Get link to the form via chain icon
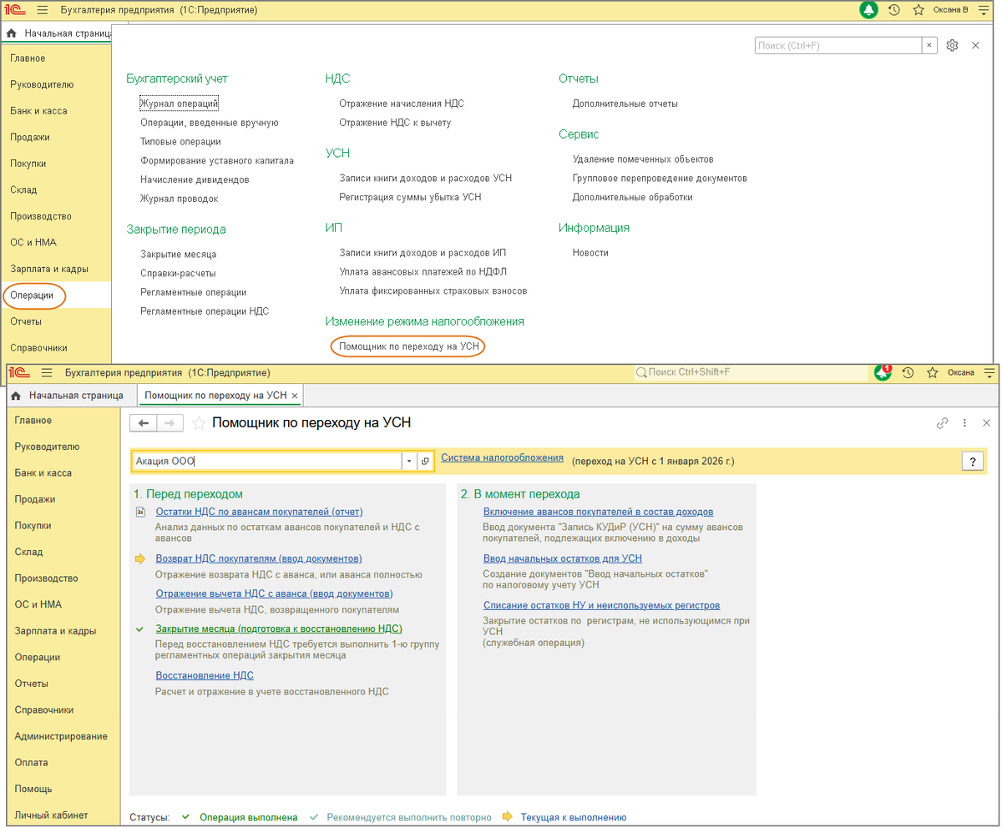The image size is (1002, 828). (943, 423)
